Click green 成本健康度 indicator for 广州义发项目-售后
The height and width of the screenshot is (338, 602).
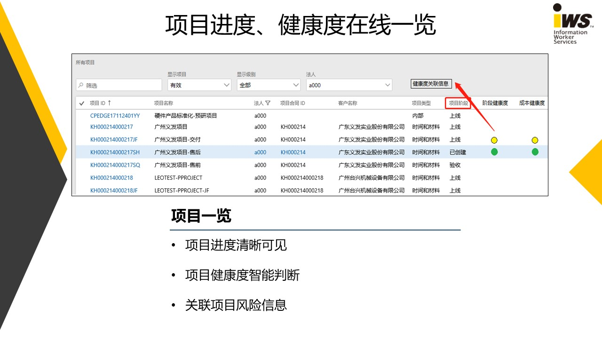[535, 152]
